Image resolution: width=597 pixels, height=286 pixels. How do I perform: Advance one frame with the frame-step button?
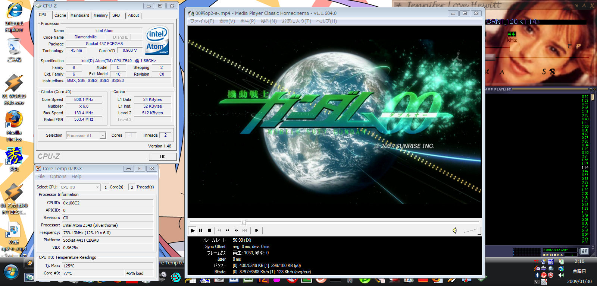pyautogui.click(x=256, y=231)
